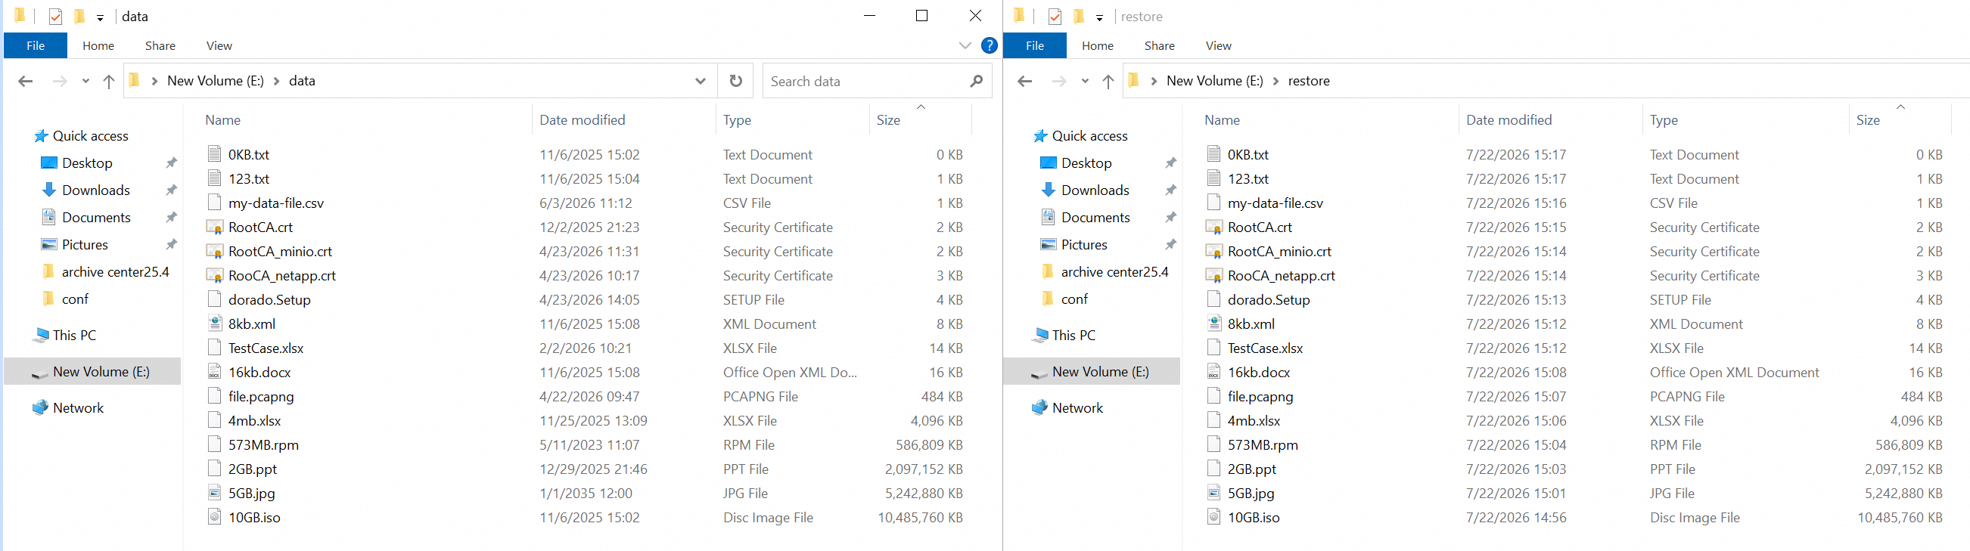This screenshot has height=551, width=1970.
Task: Click the Documents icon in restore window sidebar
Action: [1049, 217]
